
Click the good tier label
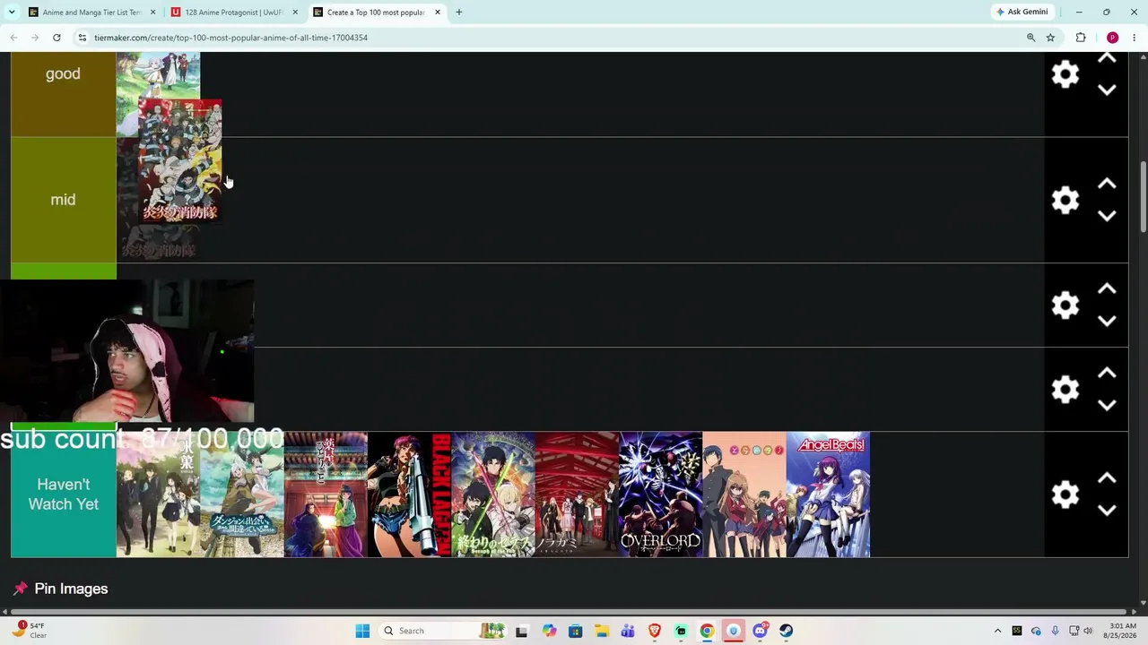[x=63, y=74]
